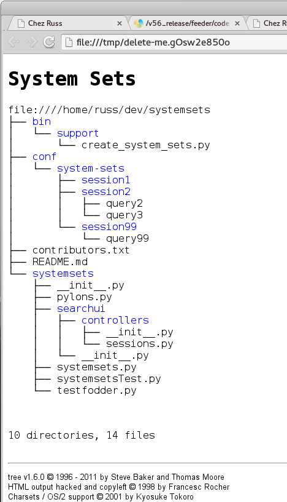Open the session2 directory link
The width and height of the screenshot is (287, 502).
(106, 192)
